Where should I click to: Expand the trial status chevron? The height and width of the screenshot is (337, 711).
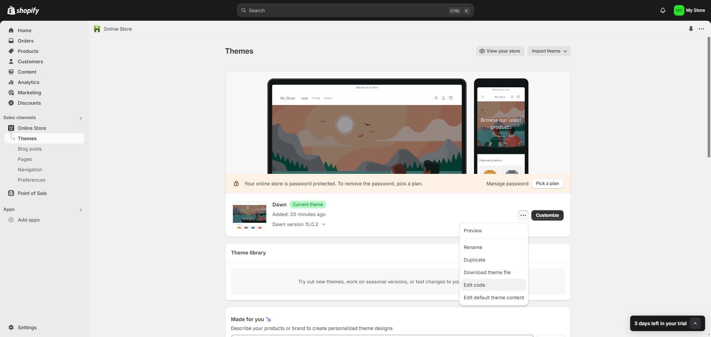click(x=695, y=323)
